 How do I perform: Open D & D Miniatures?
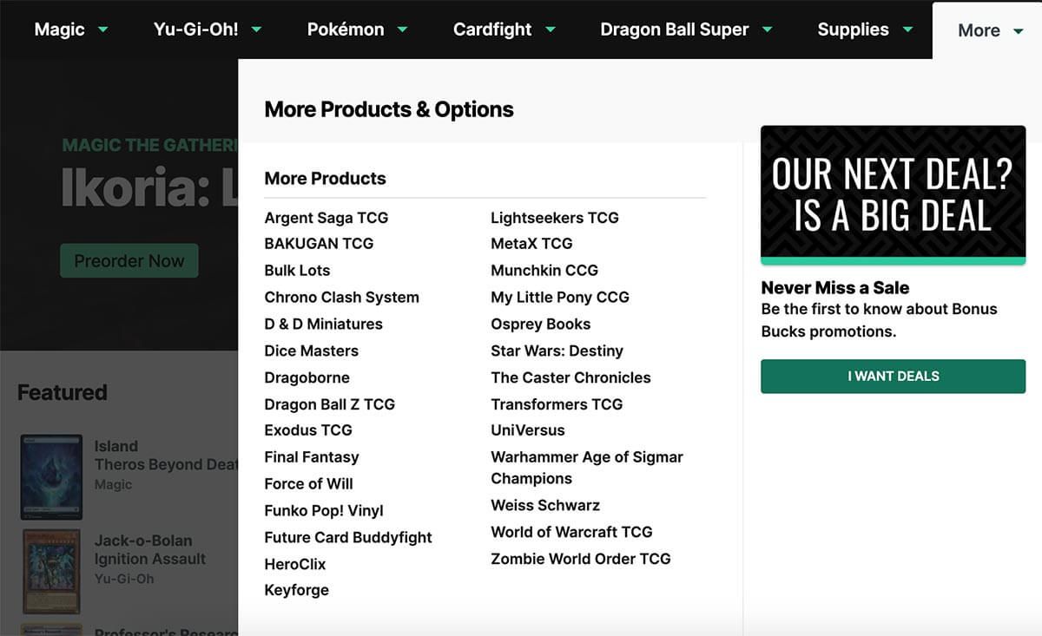point(324,325)
